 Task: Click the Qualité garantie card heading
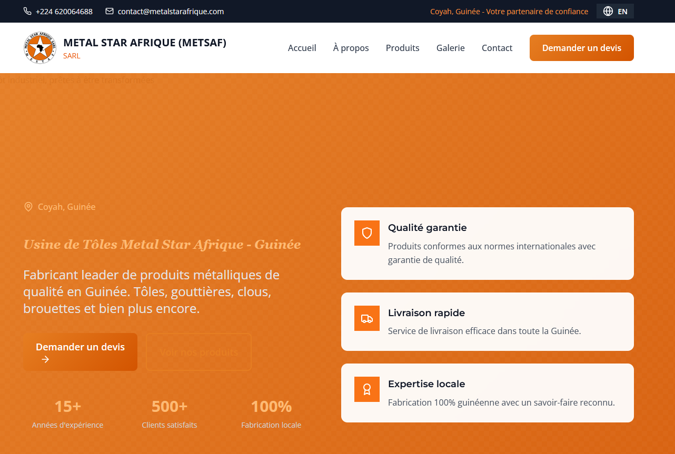tap(428, 228)
